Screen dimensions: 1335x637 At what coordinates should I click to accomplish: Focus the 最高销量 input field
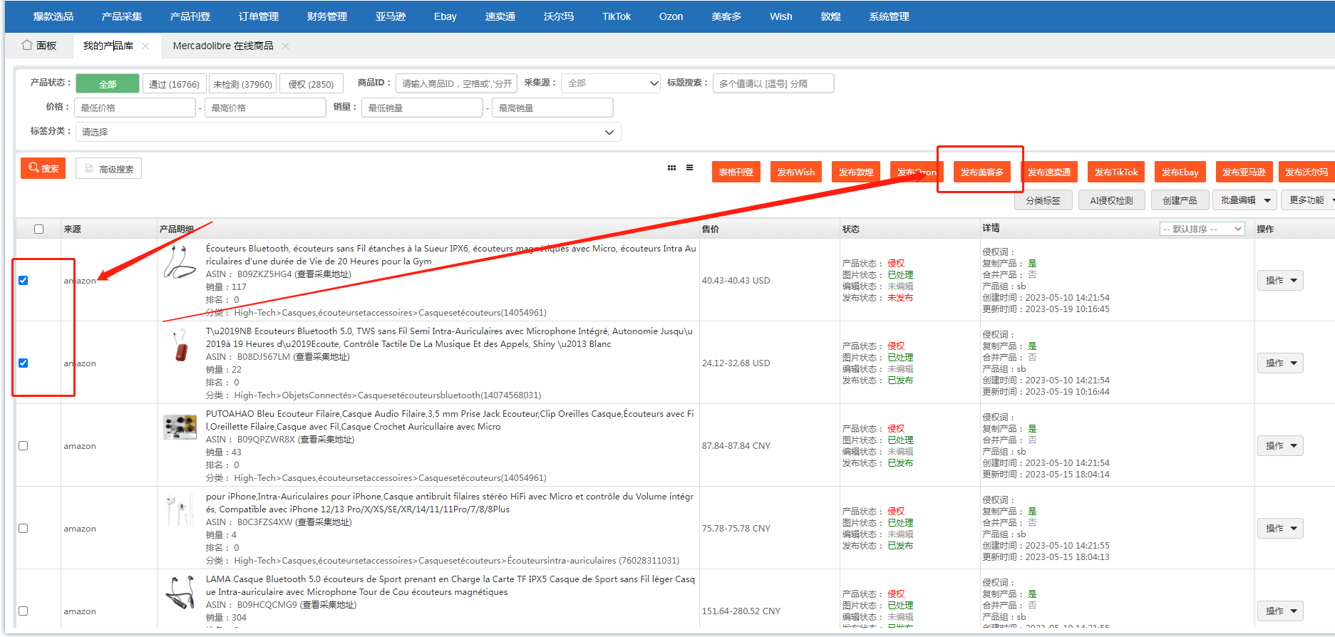click(x=552, y=108)
